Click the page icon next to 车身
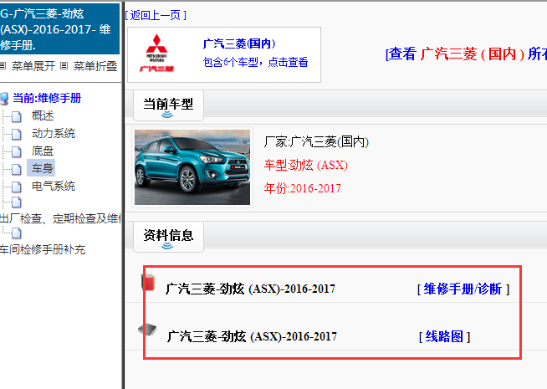 [x=16, y=169]
